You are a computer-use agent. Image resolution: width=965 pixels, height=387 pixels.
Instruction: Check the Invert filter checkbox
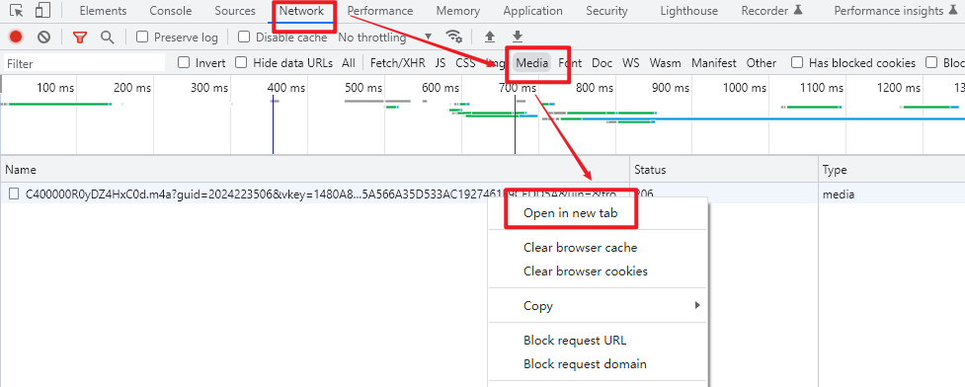[x=184, y=63]
